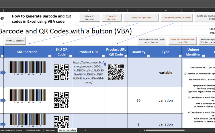Switch to the functions sheet tab
Image resolution: width=215 pixels, height=133 pixels.
[50, 130]
